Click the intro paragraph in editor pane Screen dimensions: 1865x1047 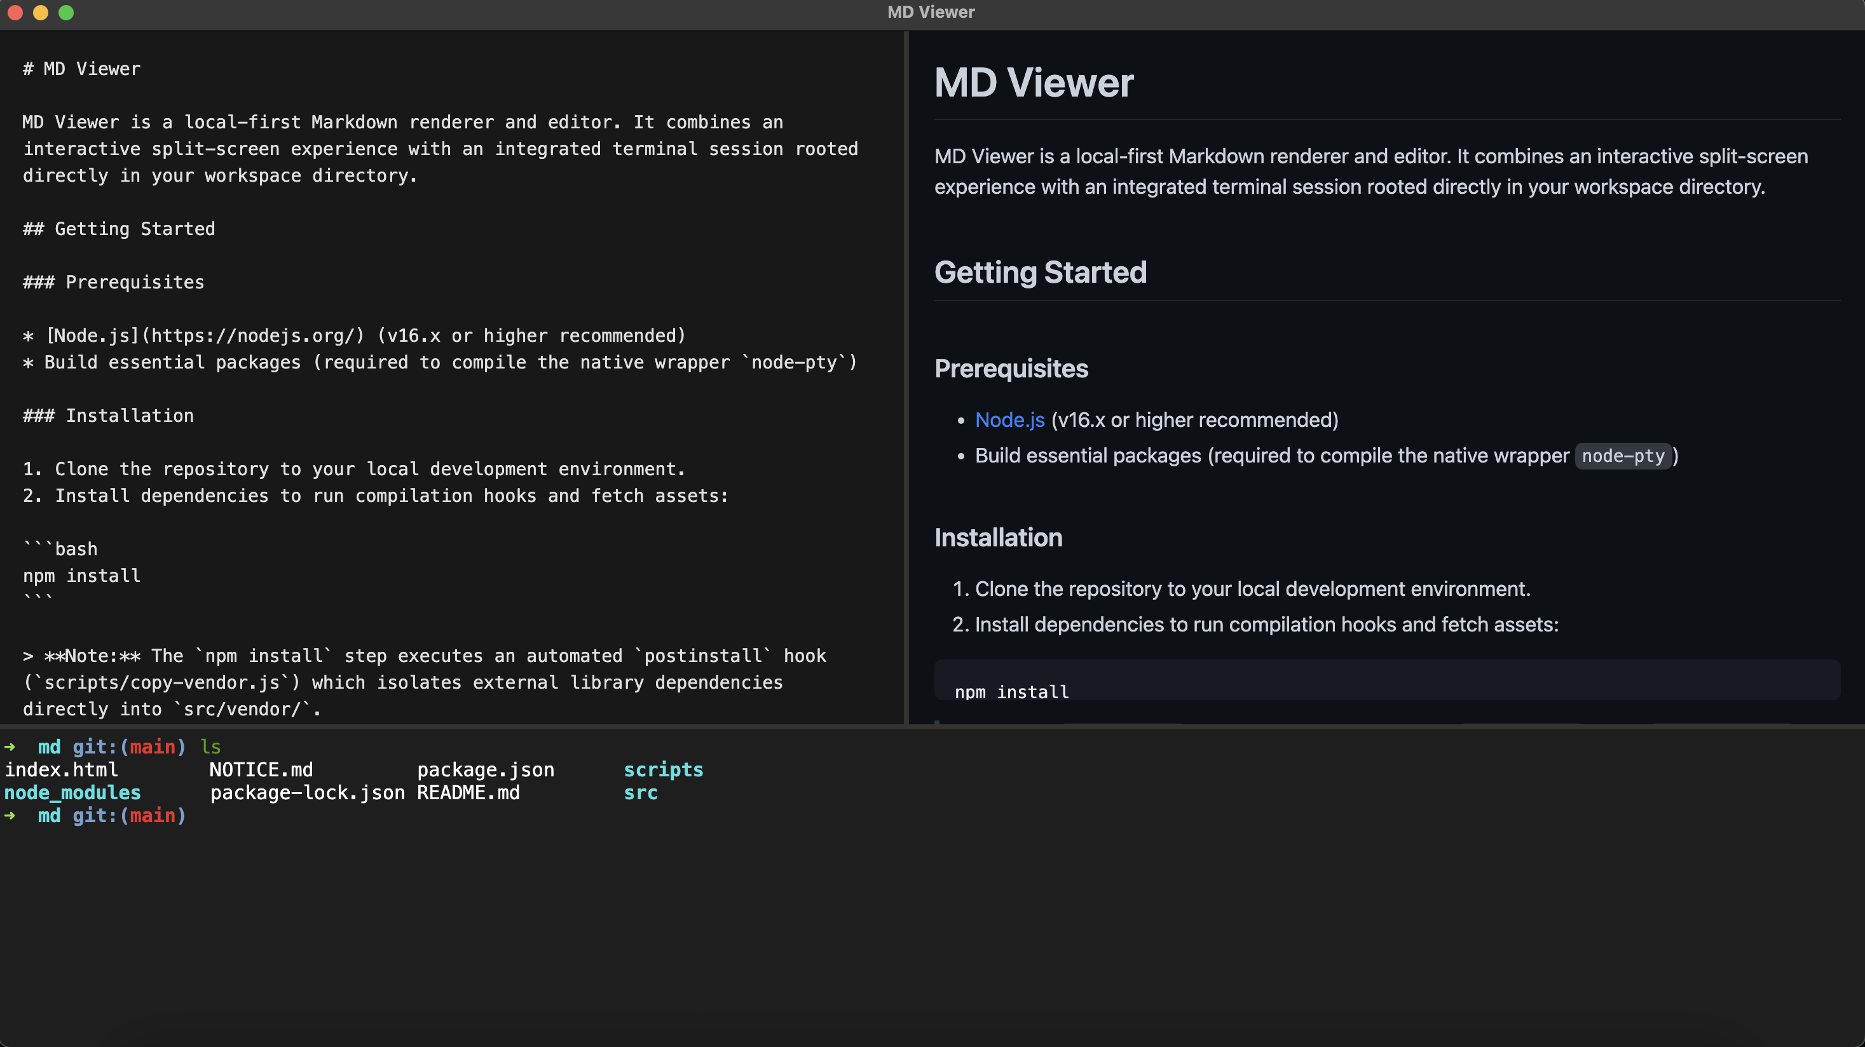click(440, 149)
